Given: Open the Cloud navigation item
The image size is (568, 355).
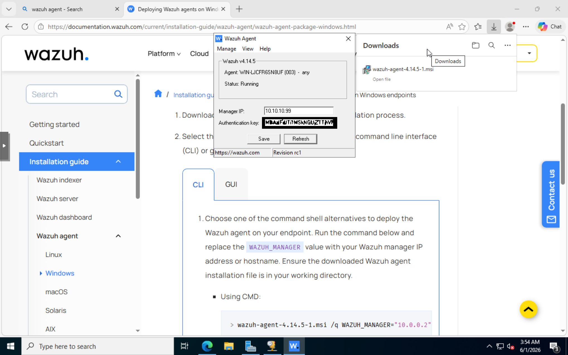Looking at the screenshot, I should tap(199, 54).
